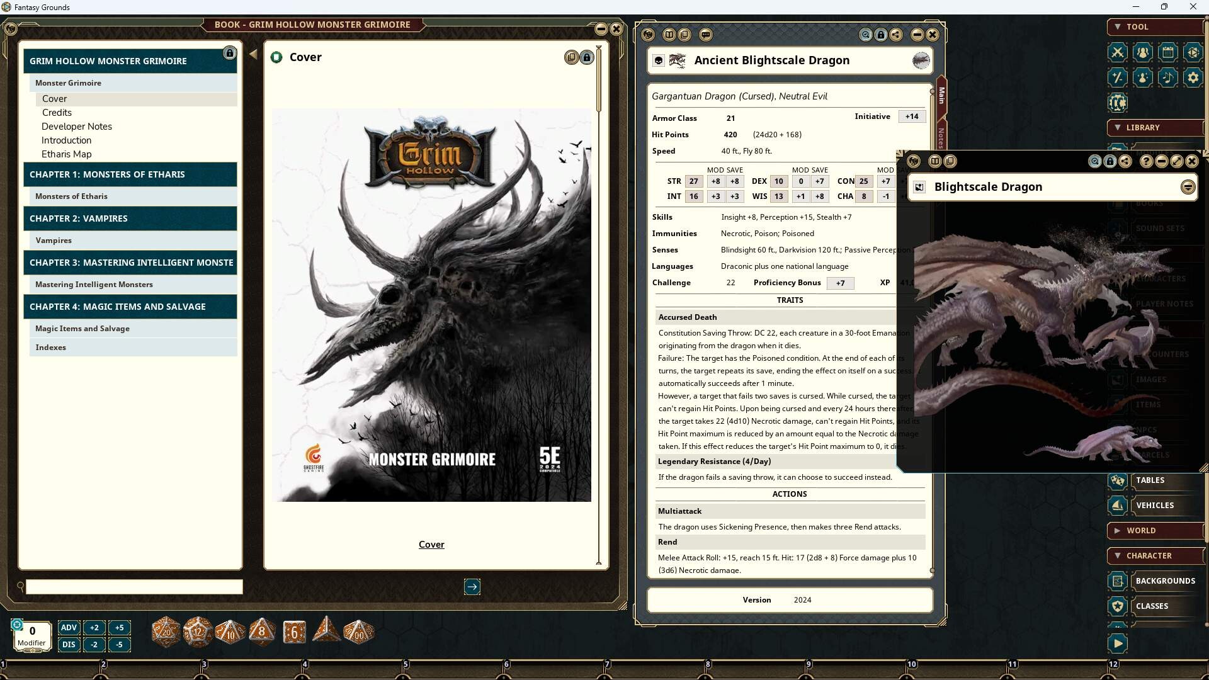
Task: Go to next page with arrow button
Action: (x=472, y=587)
